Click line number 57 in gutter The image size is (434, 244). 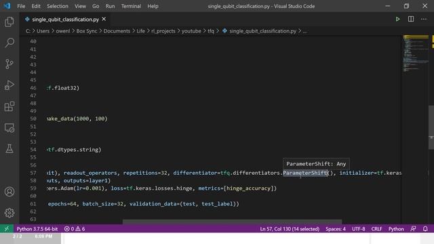pyautogui.click(x=33, y=173)
